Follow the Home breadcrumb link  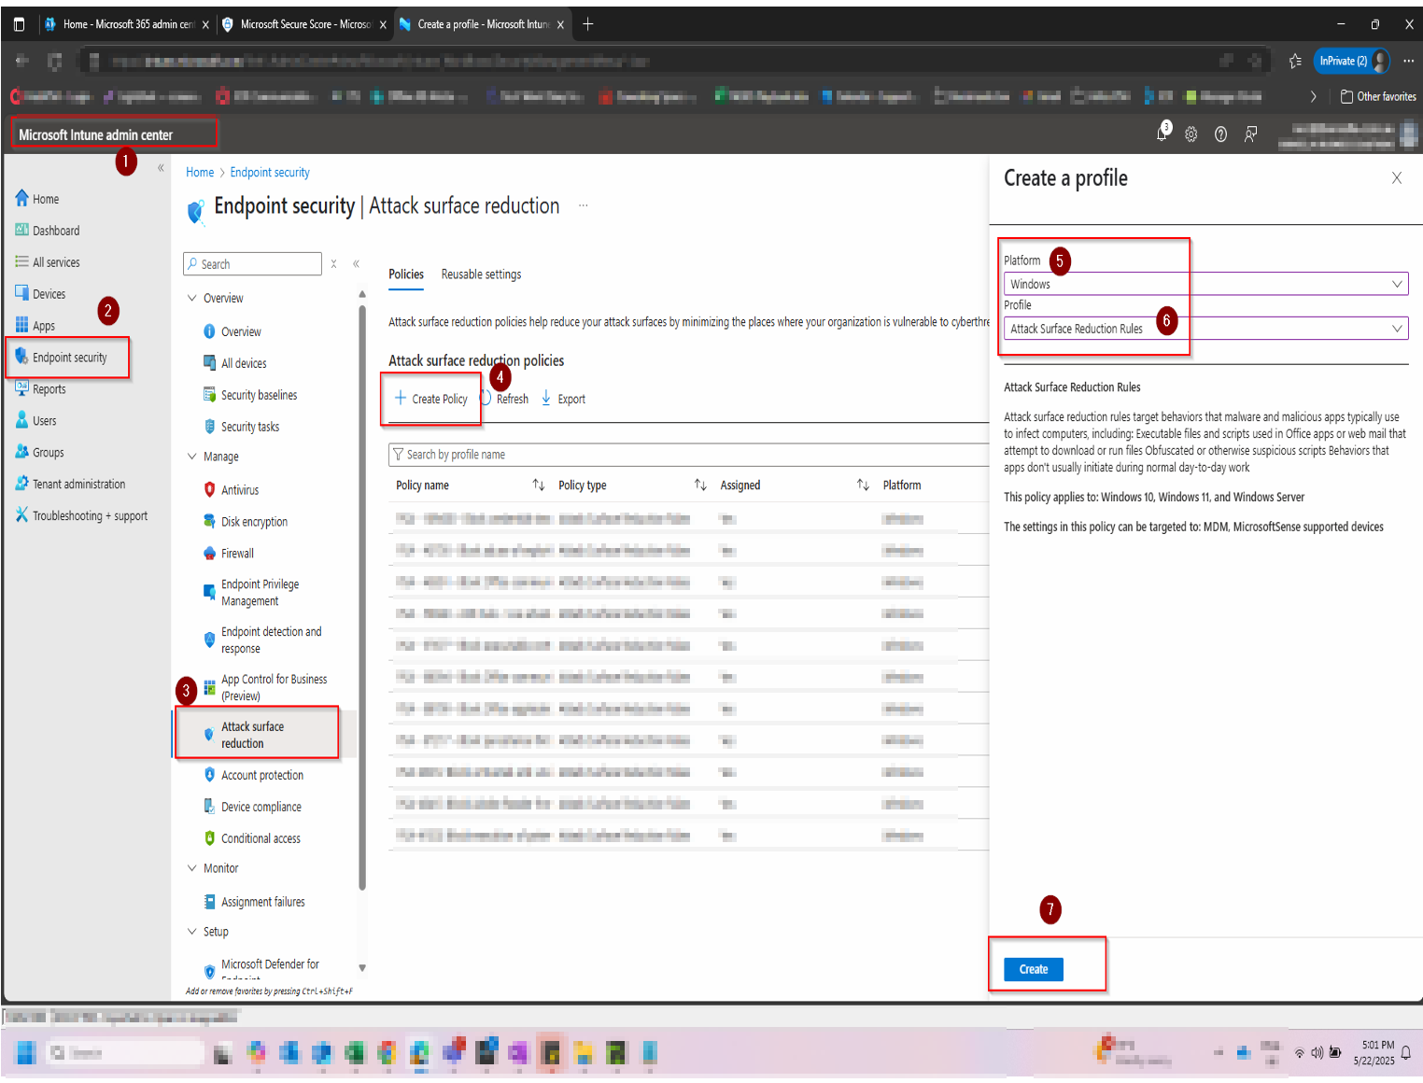pyautogui.click(x=200, y=173)
